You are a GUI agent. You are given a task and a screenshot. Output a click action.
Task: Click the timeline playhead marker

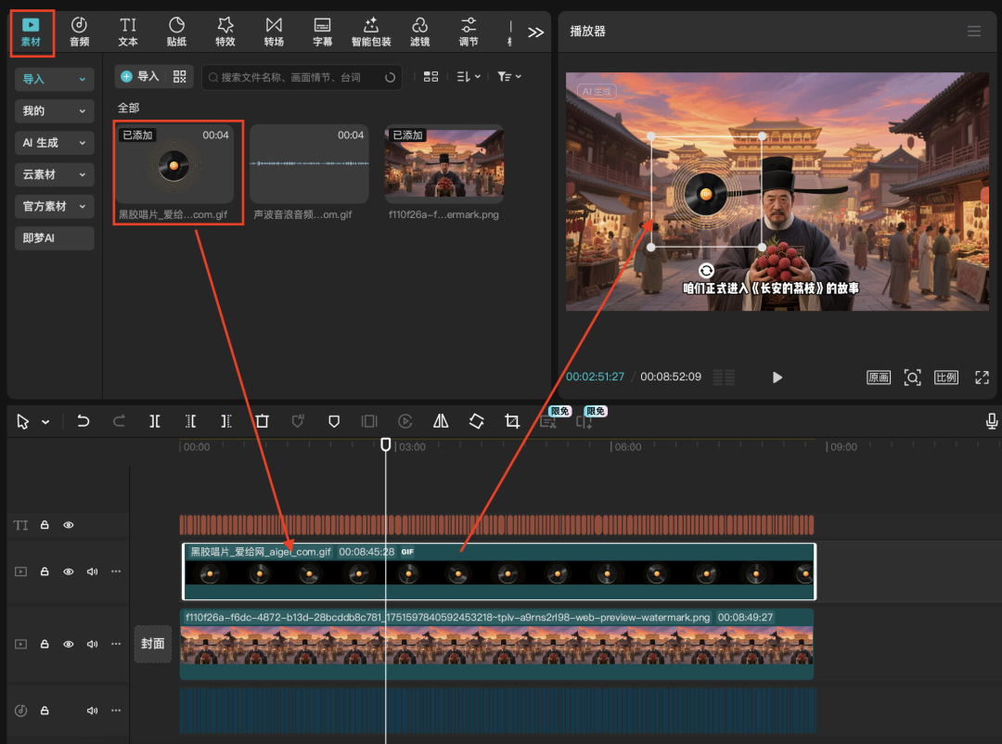click(x=386, y=444)
